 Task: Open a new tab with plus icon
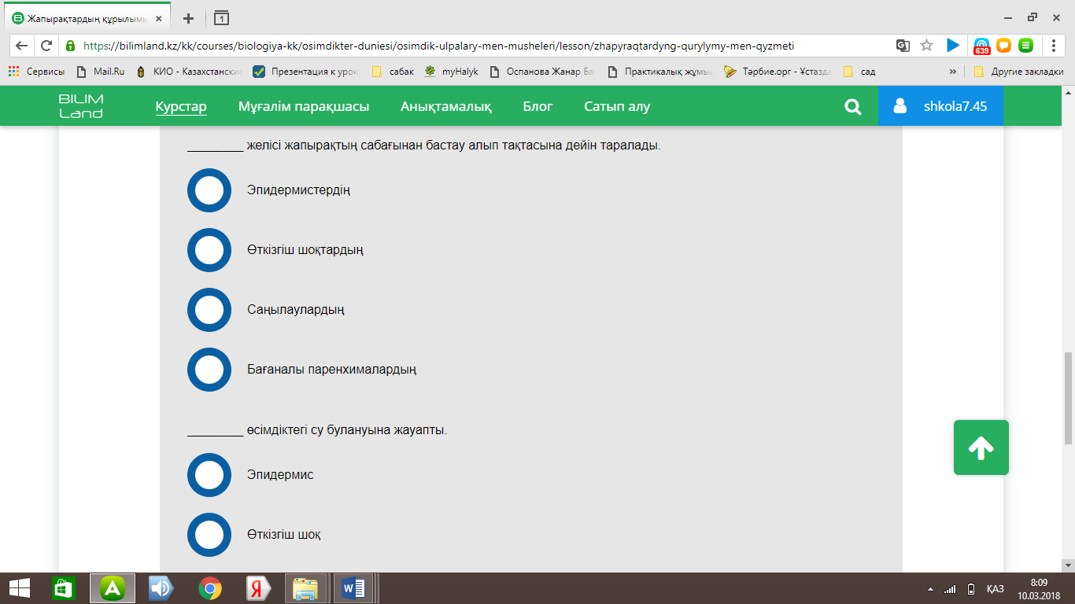pyautogui.click(x=188, y=18)
